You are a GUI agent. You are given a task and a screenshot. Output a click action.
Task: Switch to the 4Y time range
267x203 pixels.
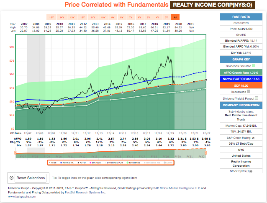point(157,17)
